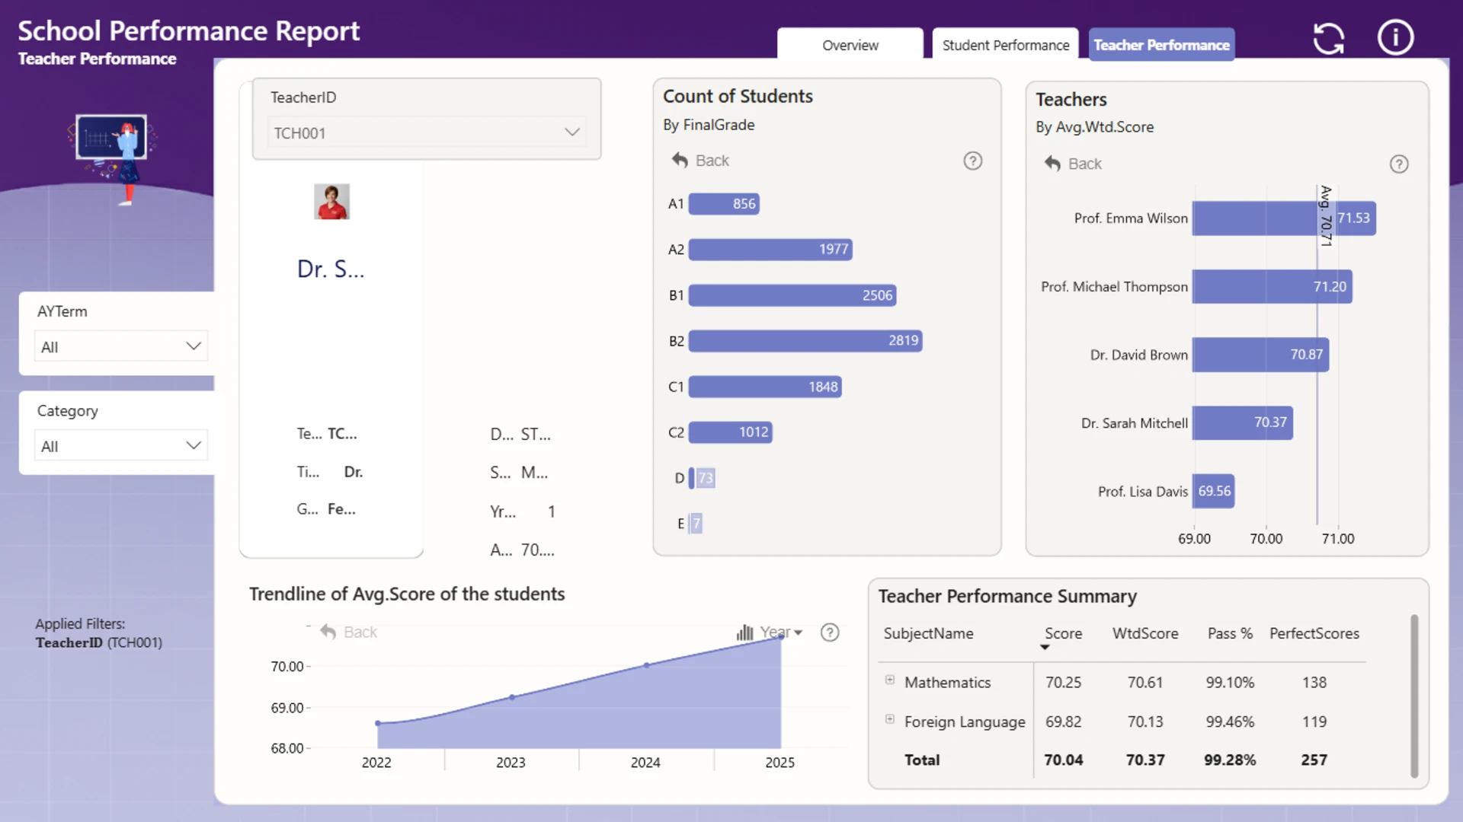The image size is (1463, 822).
Task: Click the teacher profile photo thumbnail
Action: click(331, 202)
